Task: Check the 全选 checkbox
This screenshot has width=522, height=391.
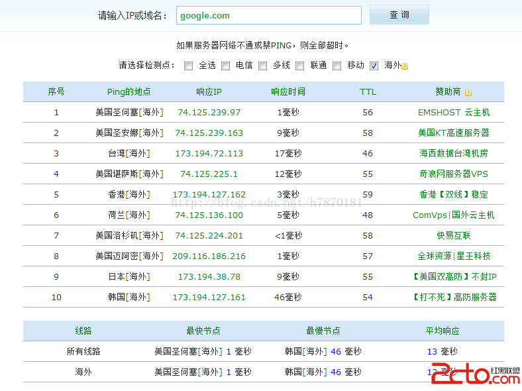Action: pos(188,66)
